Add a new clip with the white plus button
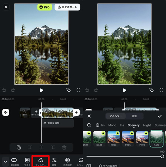Viewport: 166px width, 167px height. point(76,112)
